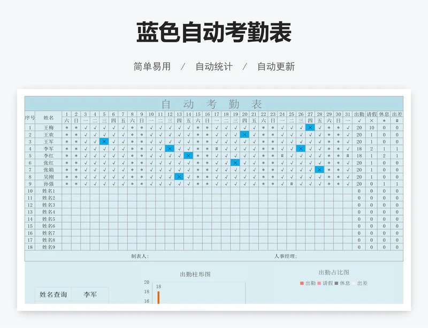
Task: Click the 休息 totals column header
Action: 384,114
